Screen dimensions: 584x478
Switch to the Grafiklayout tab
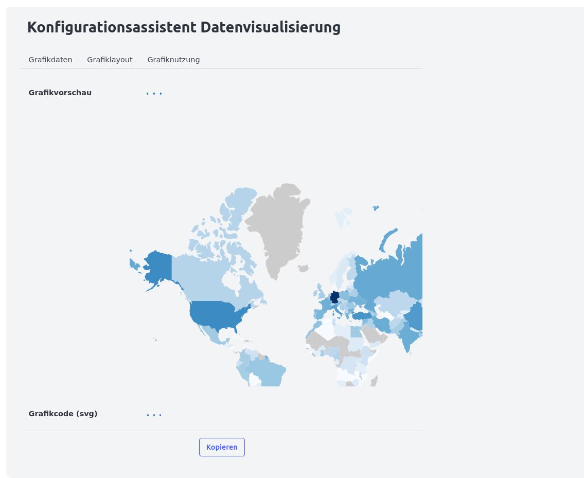(110, 60)
